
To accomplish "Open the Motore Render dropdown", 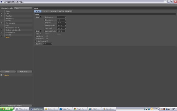I will (23, 8).
